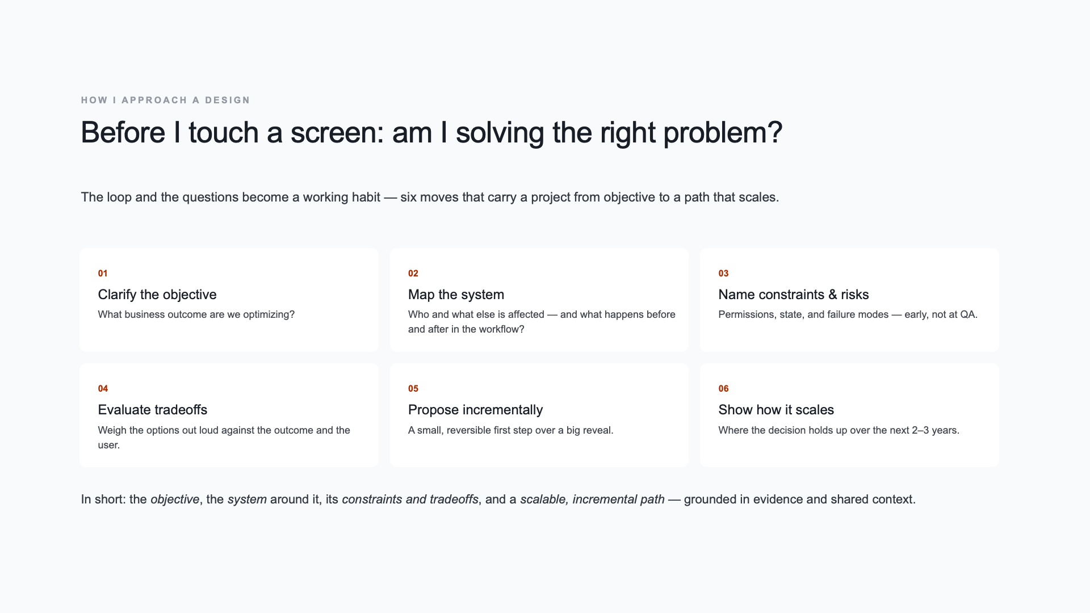Select 'Name constraints & risks' heading
Viewport: 1090px width, 613px height.
click(x=793, y=295)
